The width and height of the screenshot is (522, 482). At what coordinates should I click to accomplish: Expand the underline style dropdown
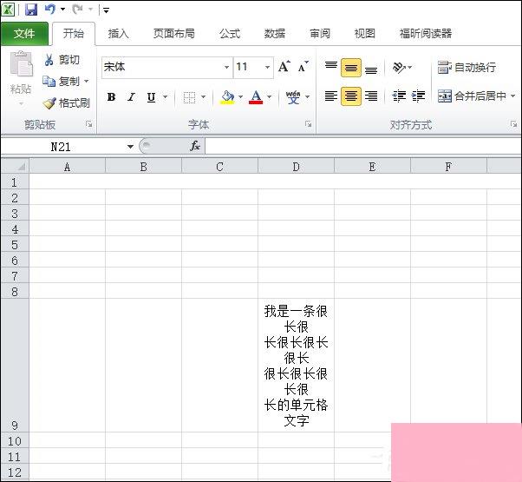pos(166,97)
